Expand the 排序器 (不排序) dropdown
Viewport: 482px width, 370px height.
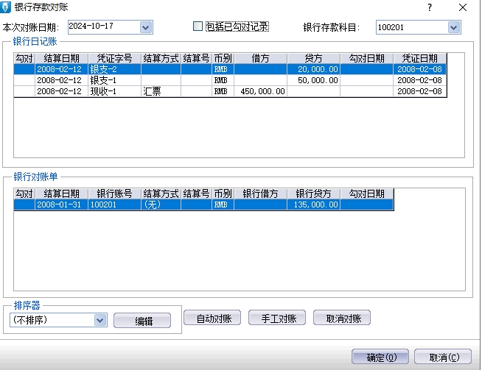pyautogui.click(x=100, y=320)
